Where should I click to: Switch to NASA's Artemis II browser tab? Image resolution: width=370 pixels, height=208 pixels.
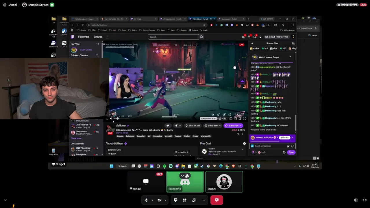coord(85,19)
